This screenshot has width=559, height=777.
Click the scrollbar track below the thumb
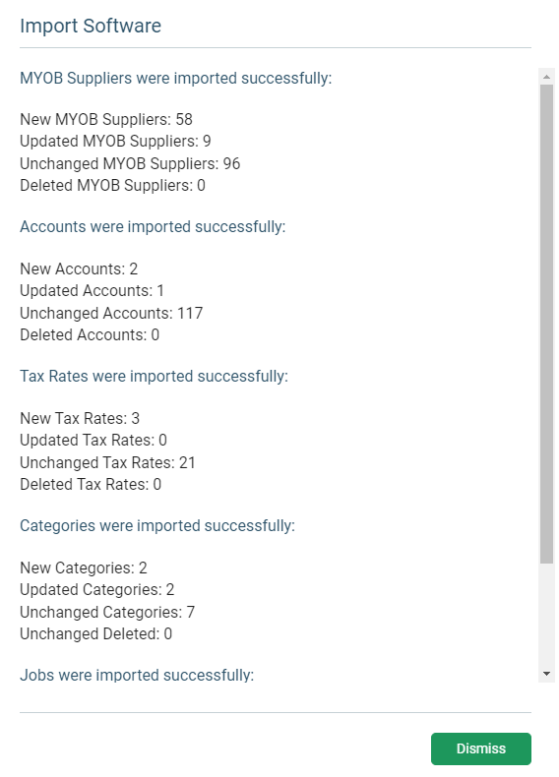(546, 615)
